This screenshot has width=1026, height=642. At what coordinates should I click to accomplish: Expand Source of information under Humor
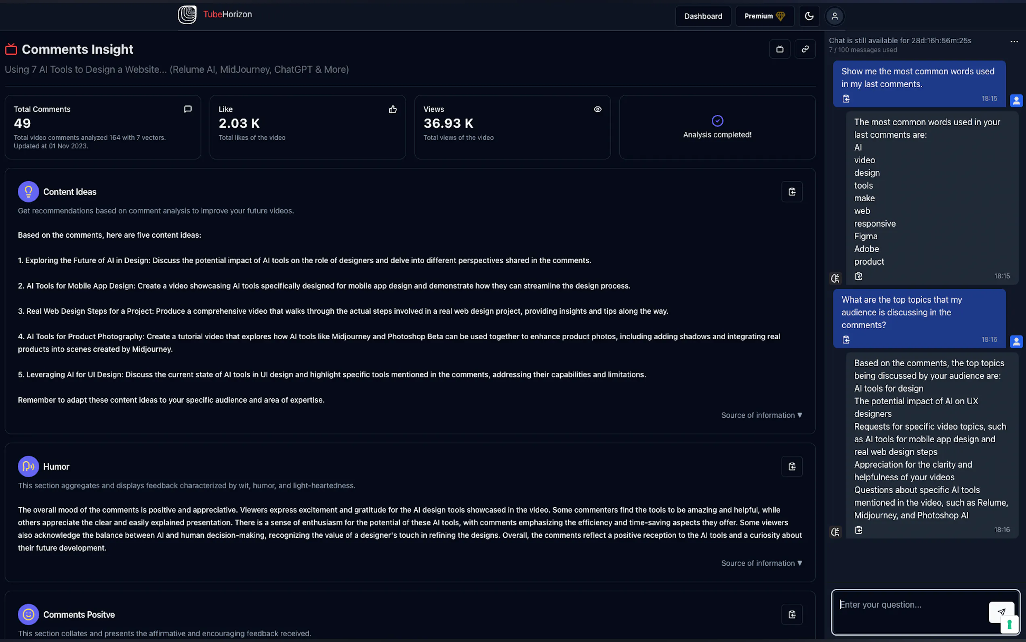[761, 563]
